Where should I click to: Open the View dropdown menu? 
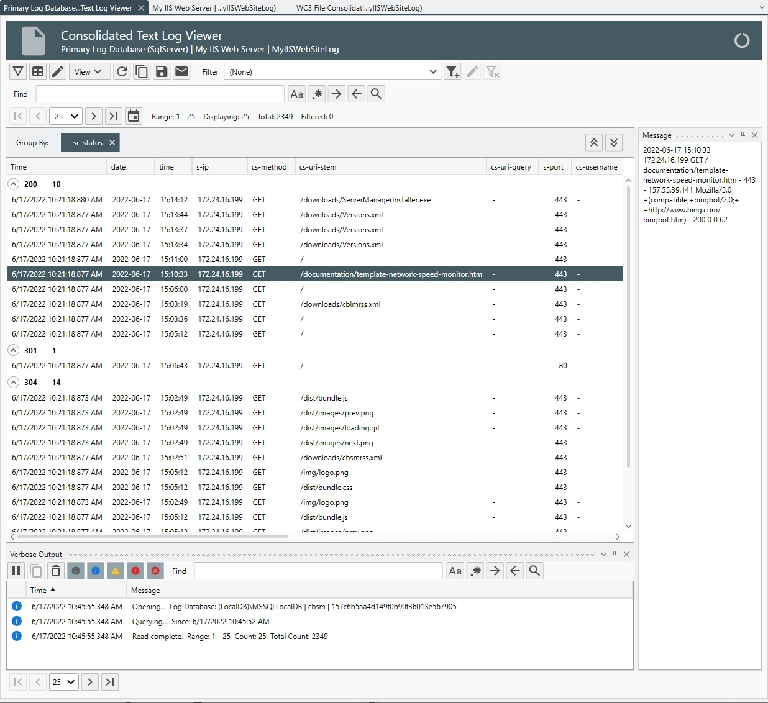(89, 72)
